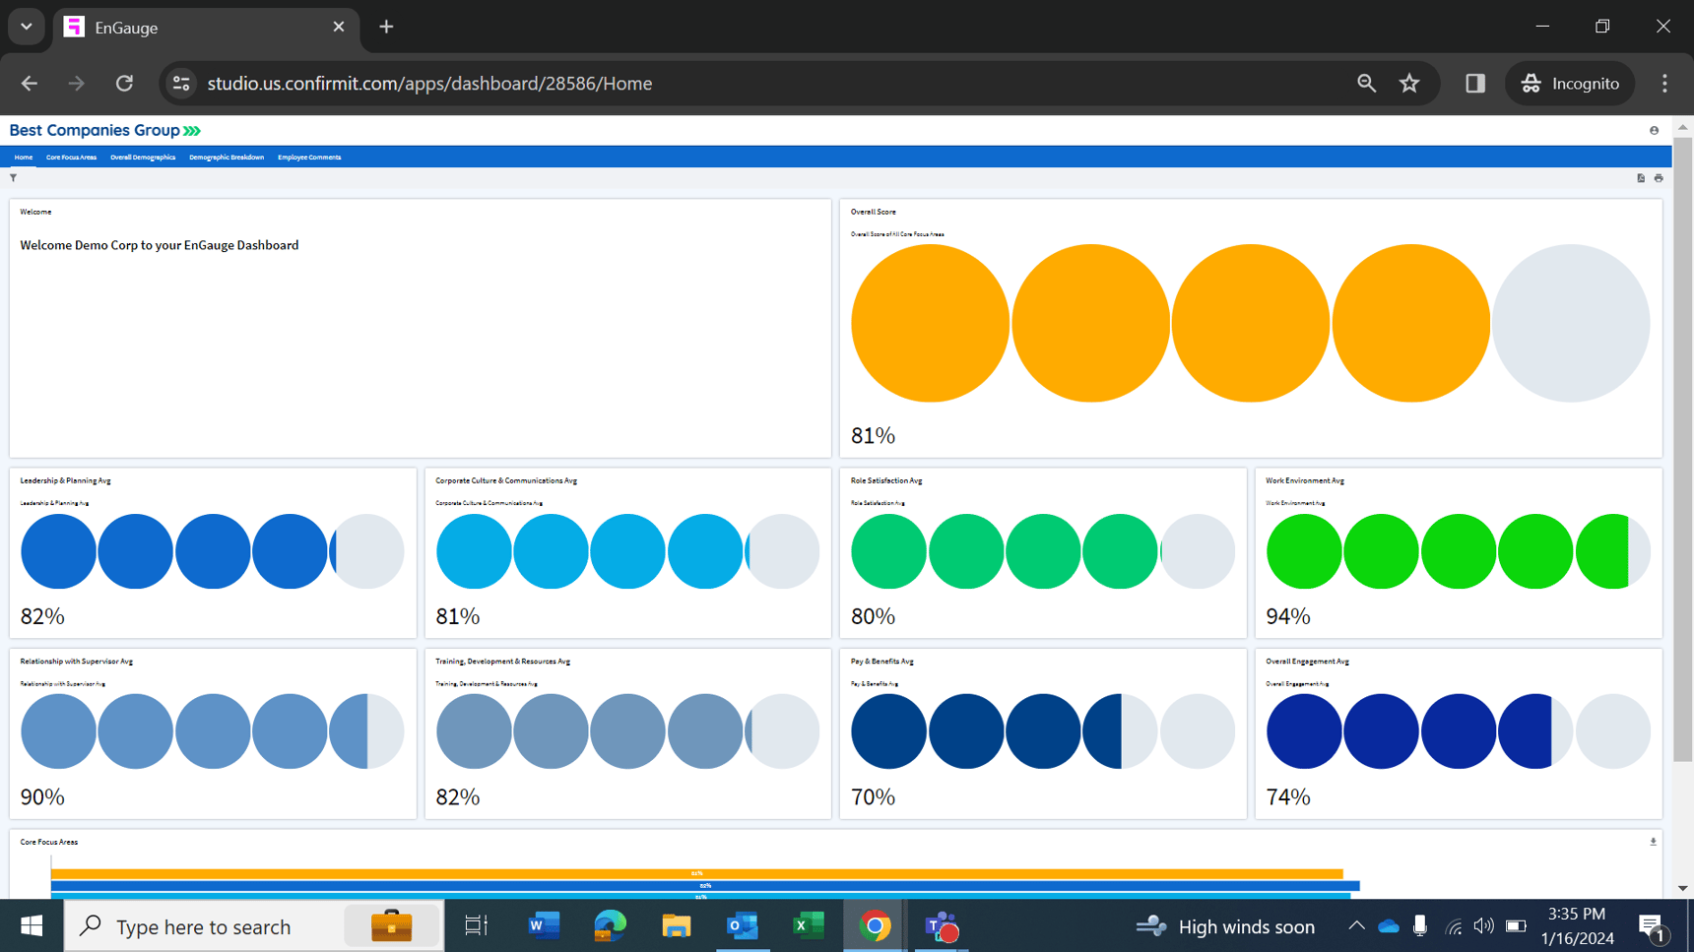Open the zoom search icon in address bar
The image size is (1694, 952).
(x=1367, y=84)
